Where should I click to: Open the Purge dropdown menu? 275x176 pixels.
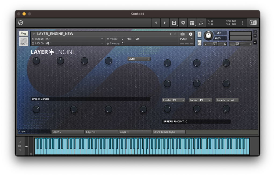click(186, 39)
